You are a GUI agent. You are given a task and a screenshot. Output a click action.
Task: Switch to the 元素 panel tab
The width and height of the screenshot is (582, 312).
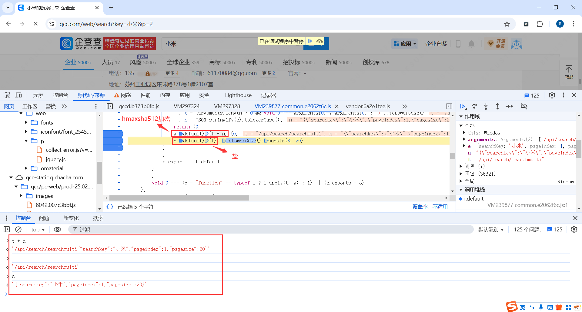(x=38, y=95)
